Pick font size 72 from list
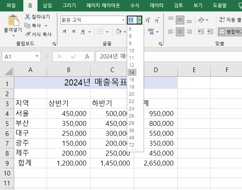The width and height of the screenshot is (242, 190). click(x=132, y=145)
